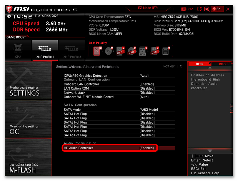238x181 pixels.
Task: Select the network boot device icon
Action: click(x=165, y=51)
